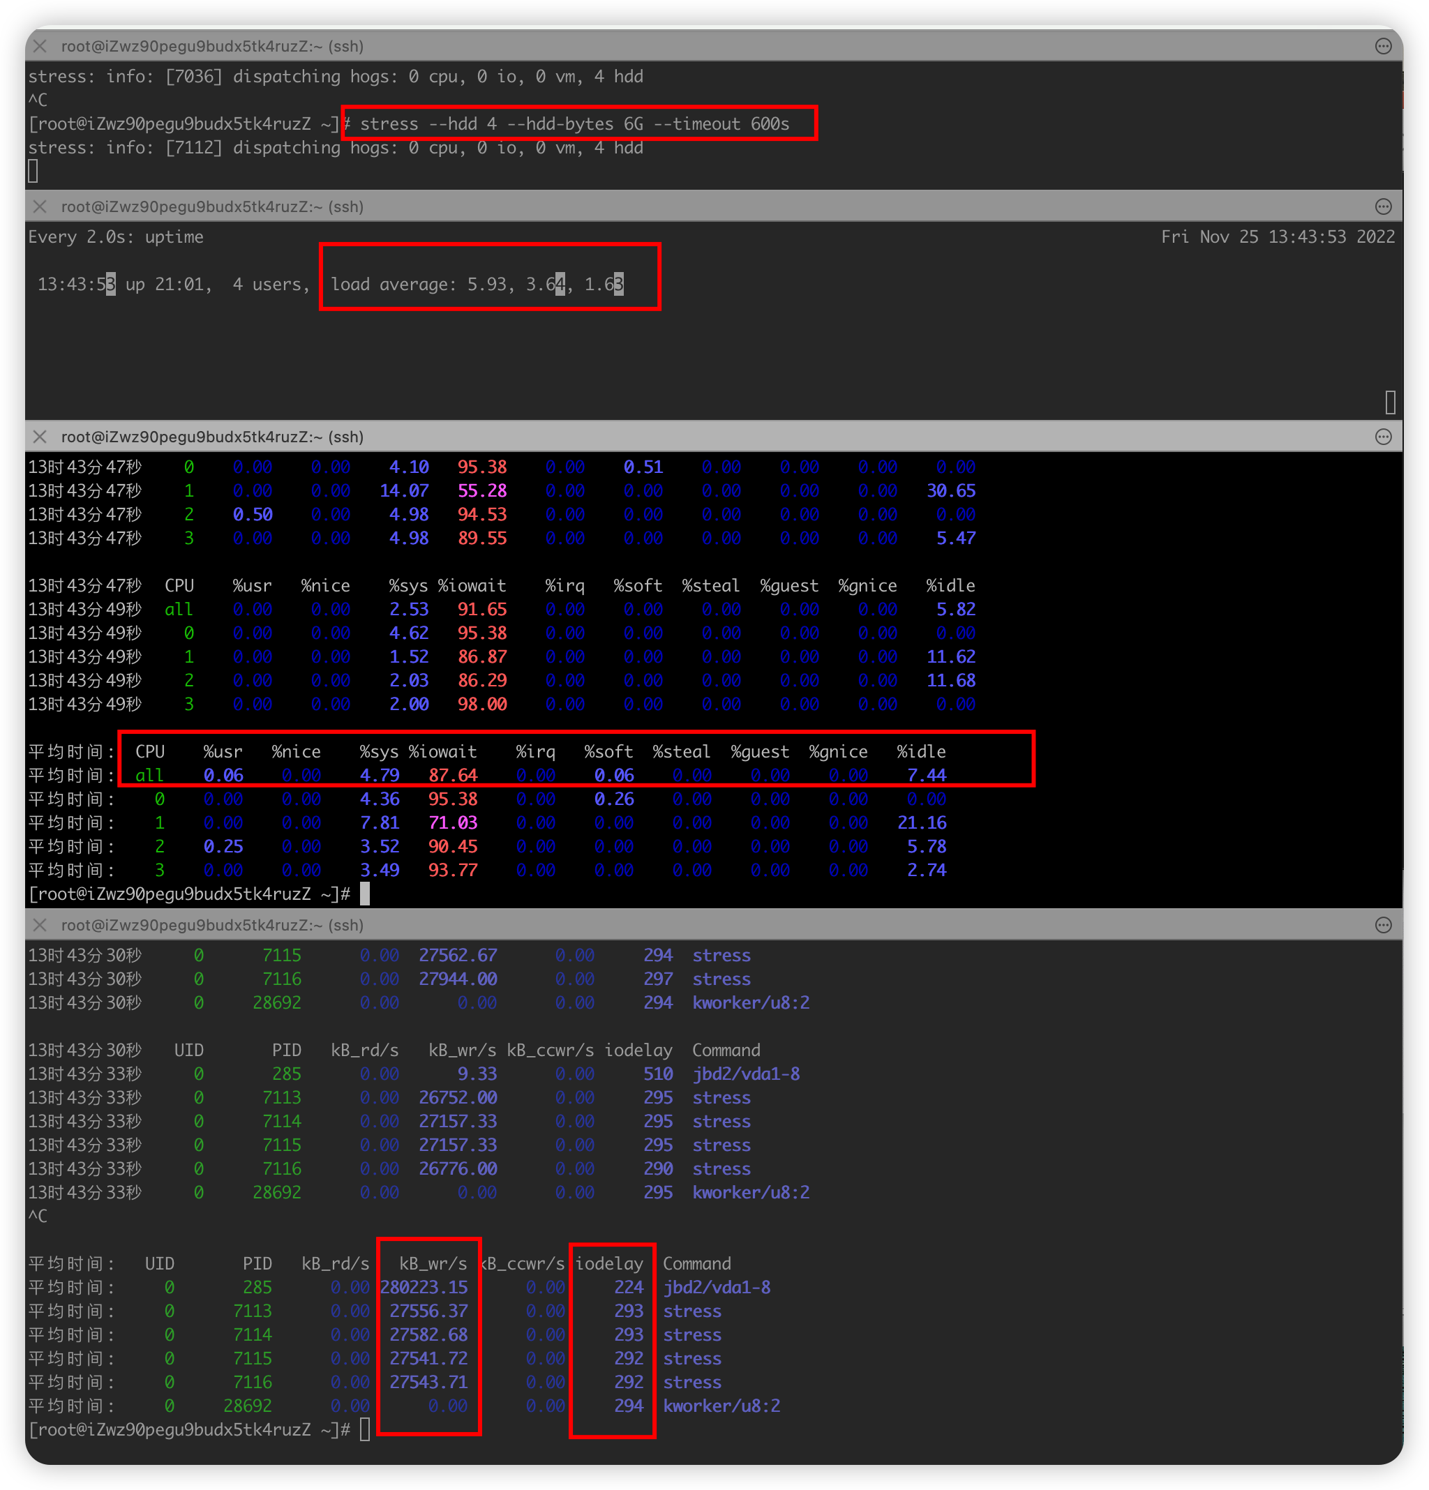Close the fourth terminal pane with pidstat output
Viewport: 1429px width, 1490px height.
pyautogui.click(x=40, y=925)
